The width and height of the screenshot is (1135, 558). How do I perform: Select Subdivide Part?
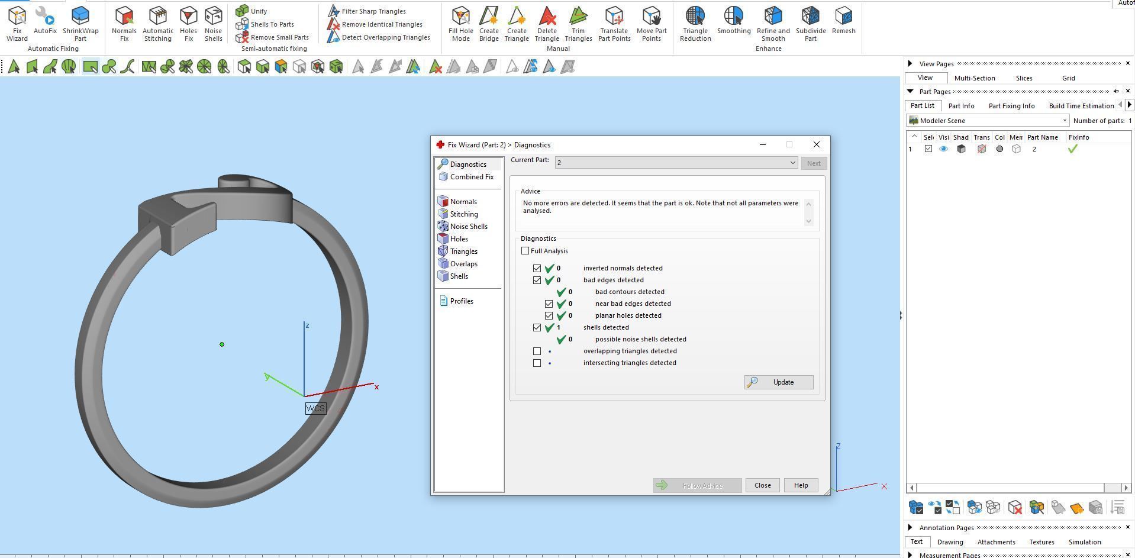tap(811, 24)
